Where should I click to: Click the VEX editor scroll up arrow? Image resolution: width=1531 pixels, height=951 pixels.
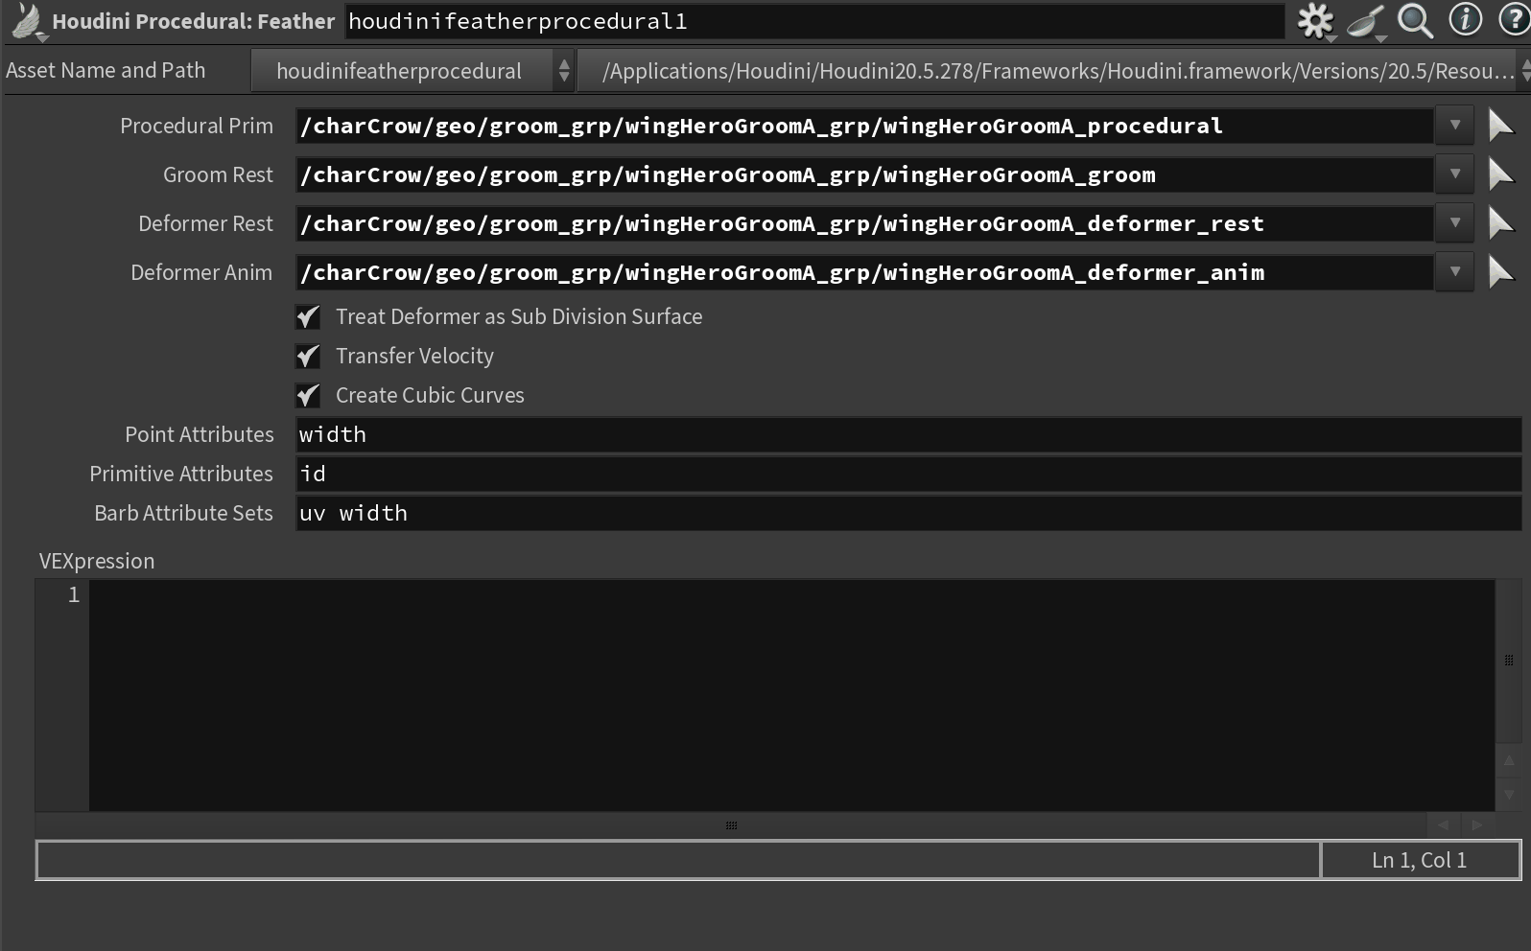click(x=1509, y=760)
